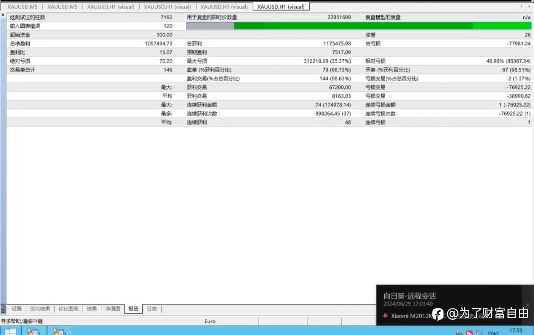Open the 优化结果 tab
The width and height of the screenshot is (534, 335).
coord(40,309)
